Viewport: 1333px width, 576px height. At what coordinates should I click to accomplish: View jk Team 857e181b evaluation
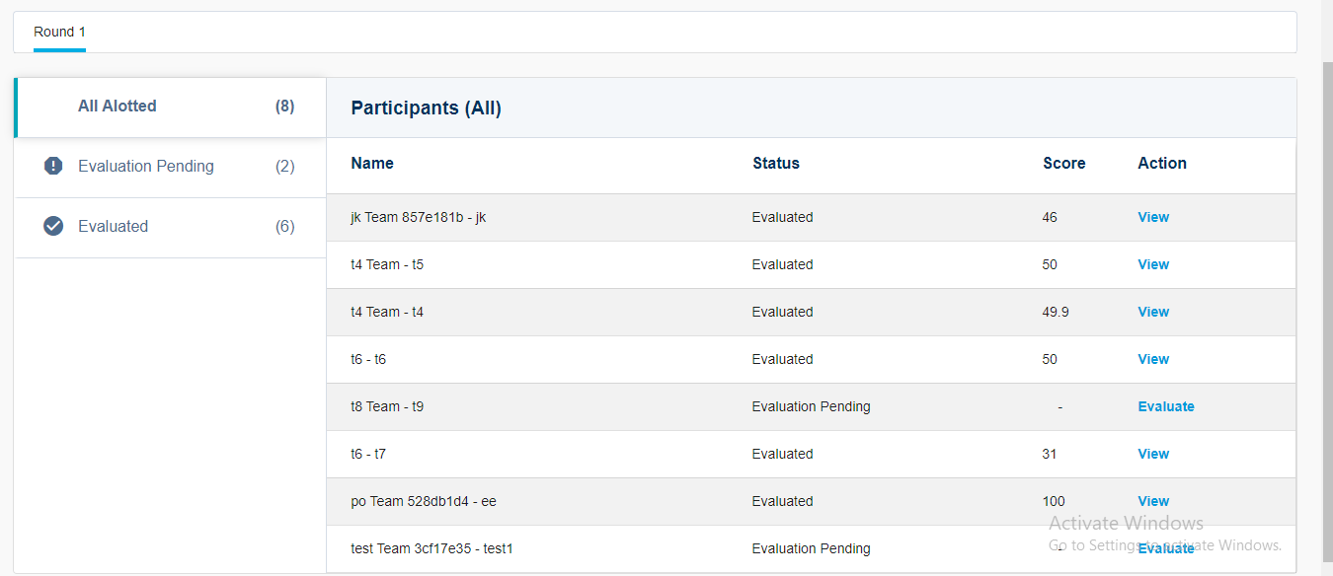(1152, 217)
